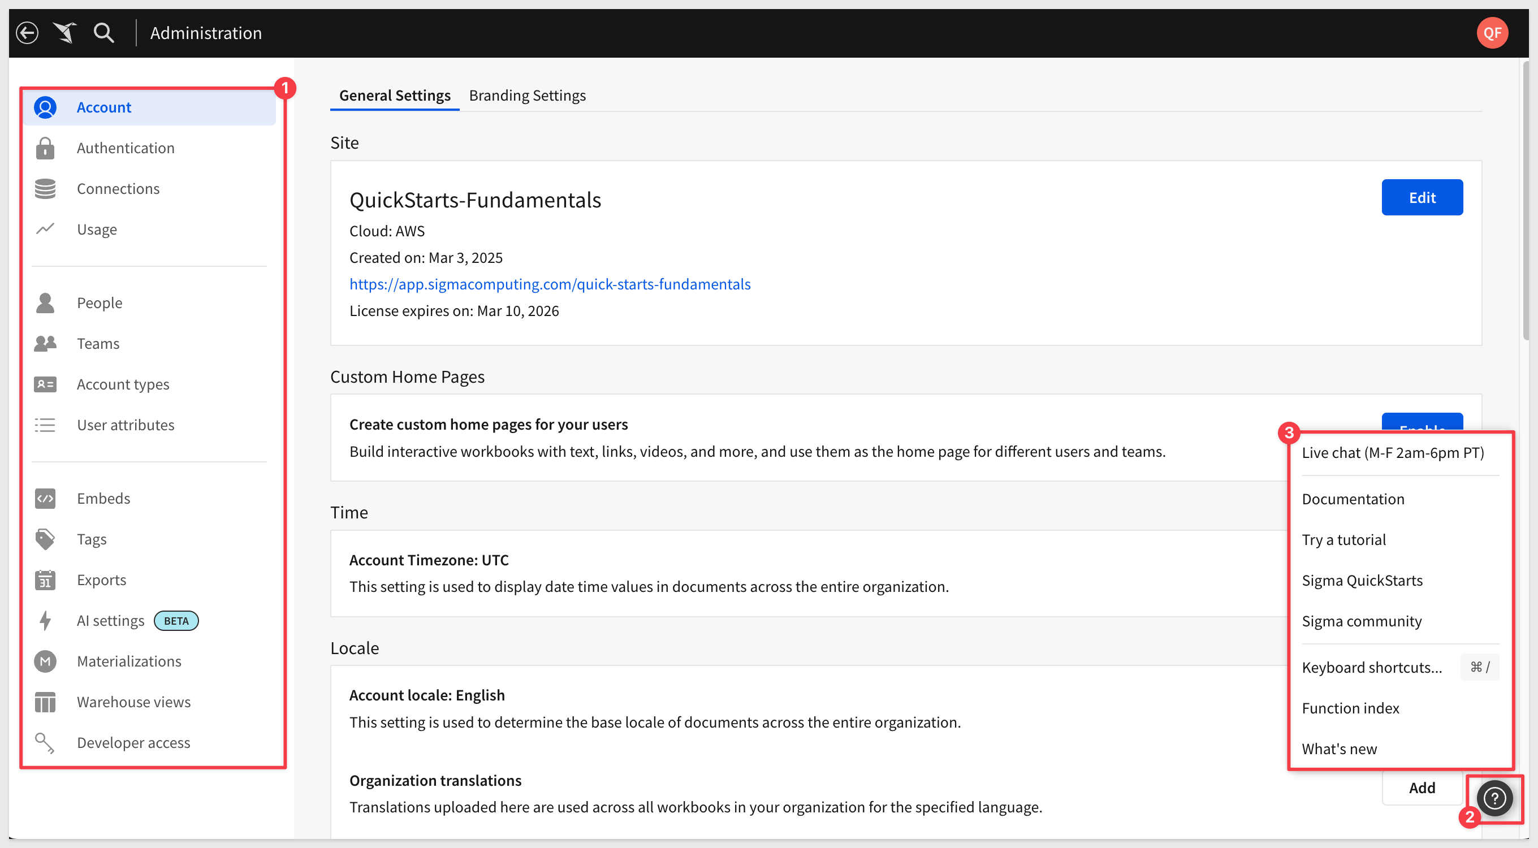
Task: Open Documentation from help menu
Action: [1353, 499]
